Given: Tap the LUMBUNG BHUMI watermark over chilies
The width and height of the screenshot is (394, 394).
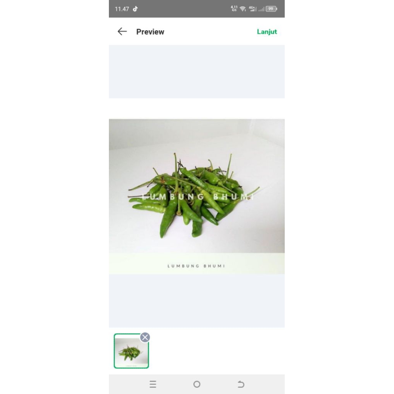Looking at the screenshot, I should click(198, 197).
